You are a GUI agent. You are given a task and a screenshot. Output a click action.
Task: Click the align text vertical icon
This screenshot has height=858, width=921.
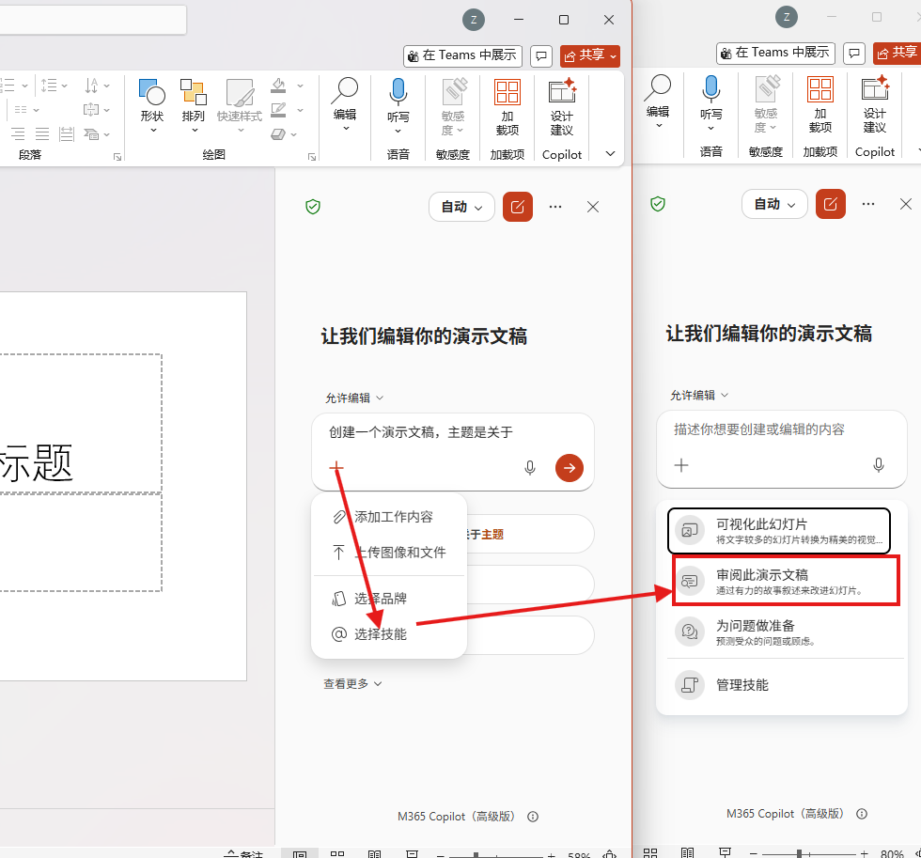click(x=91, y=110)
